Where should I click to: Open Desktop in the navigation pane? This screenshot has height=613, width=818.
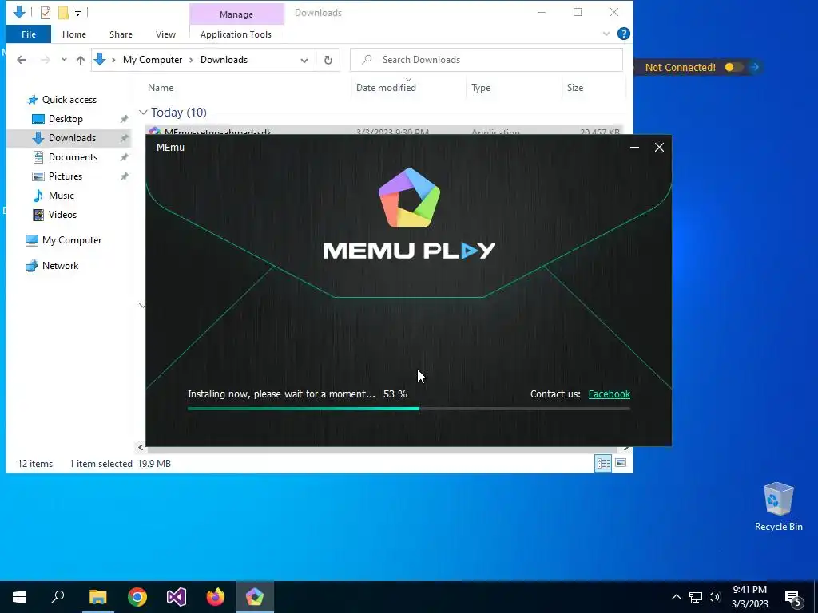pos(66,119)
